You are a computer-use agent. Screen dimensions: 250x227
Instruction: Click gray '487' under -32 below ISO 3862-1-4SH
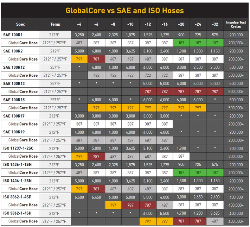[215, 221]
